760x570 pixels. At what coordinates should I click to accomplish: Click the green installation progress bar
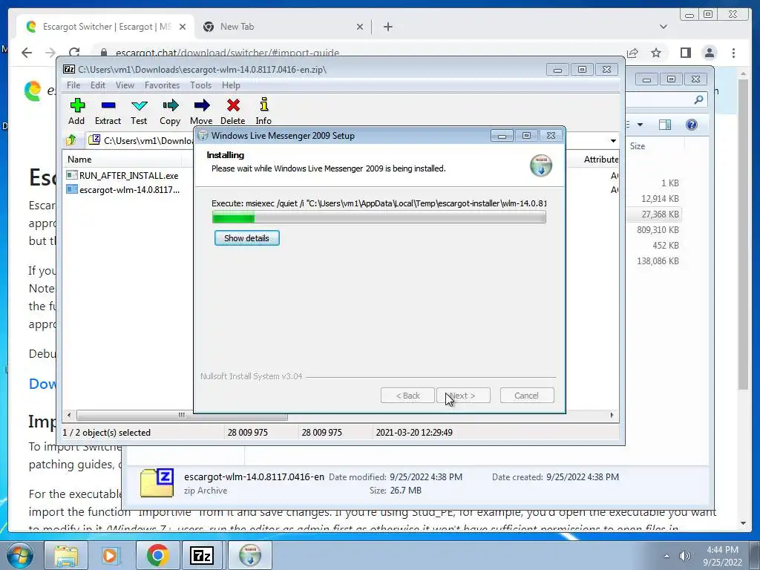[x=379, y=217]
